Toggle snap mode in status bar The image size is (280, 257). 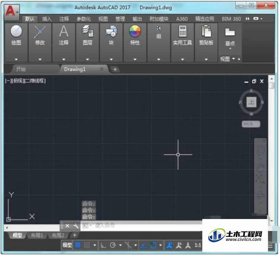click(87, 245)
